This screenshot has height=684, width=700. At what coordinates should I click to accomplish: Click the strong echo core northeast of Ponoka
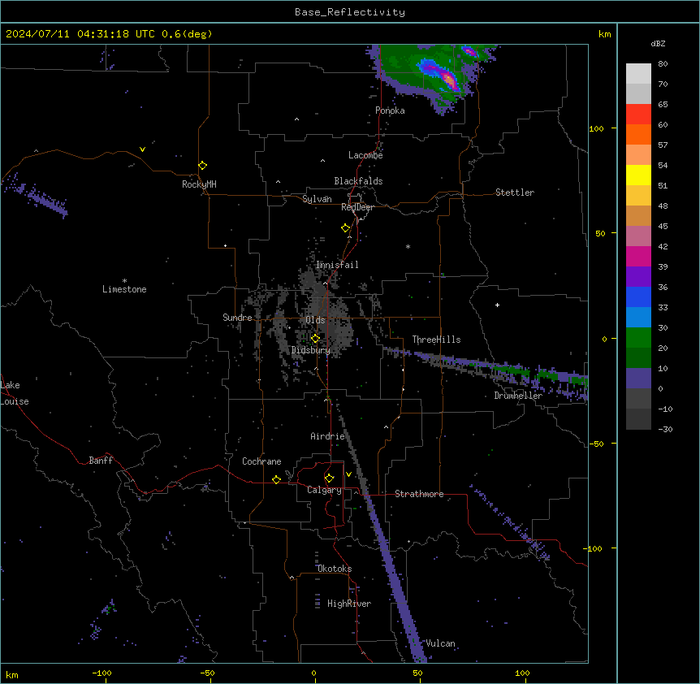[450, 80]
